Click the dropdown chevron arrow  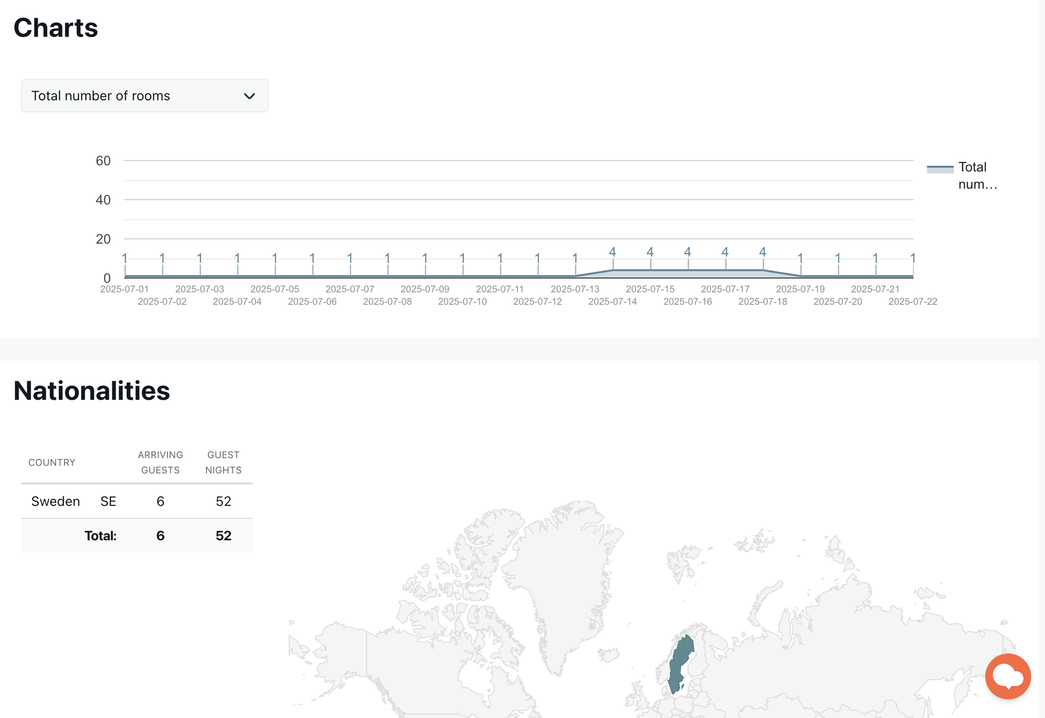click(x=249, y=96)
